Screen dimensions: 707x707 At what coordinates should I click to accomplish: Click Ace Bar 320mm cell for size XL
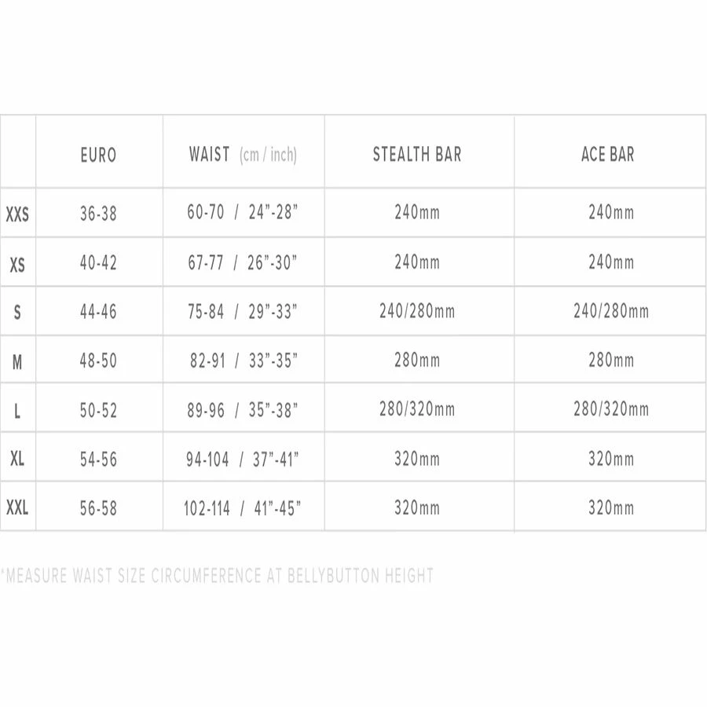[611, 459]
